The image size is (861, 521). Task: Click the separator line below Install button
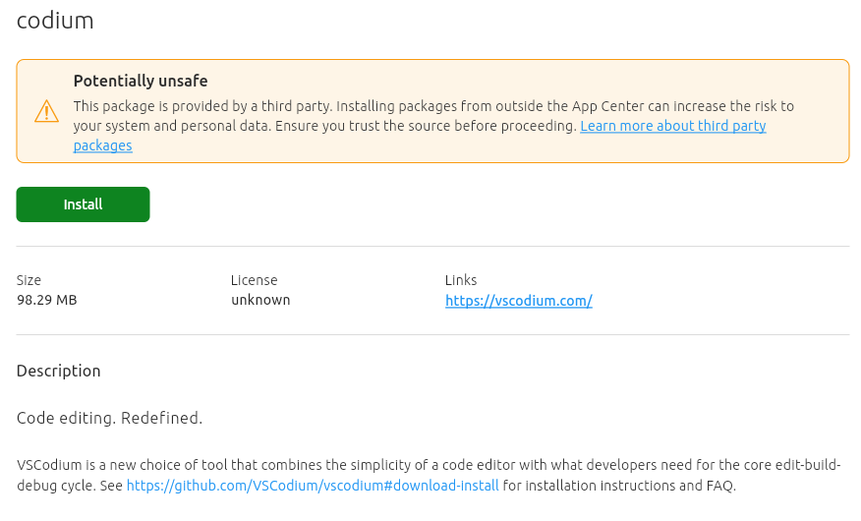tap(432, 246)
